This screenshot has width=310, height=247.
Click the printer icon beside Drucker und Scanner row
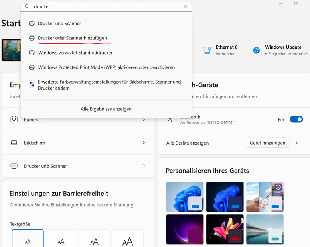coord(14,166)
